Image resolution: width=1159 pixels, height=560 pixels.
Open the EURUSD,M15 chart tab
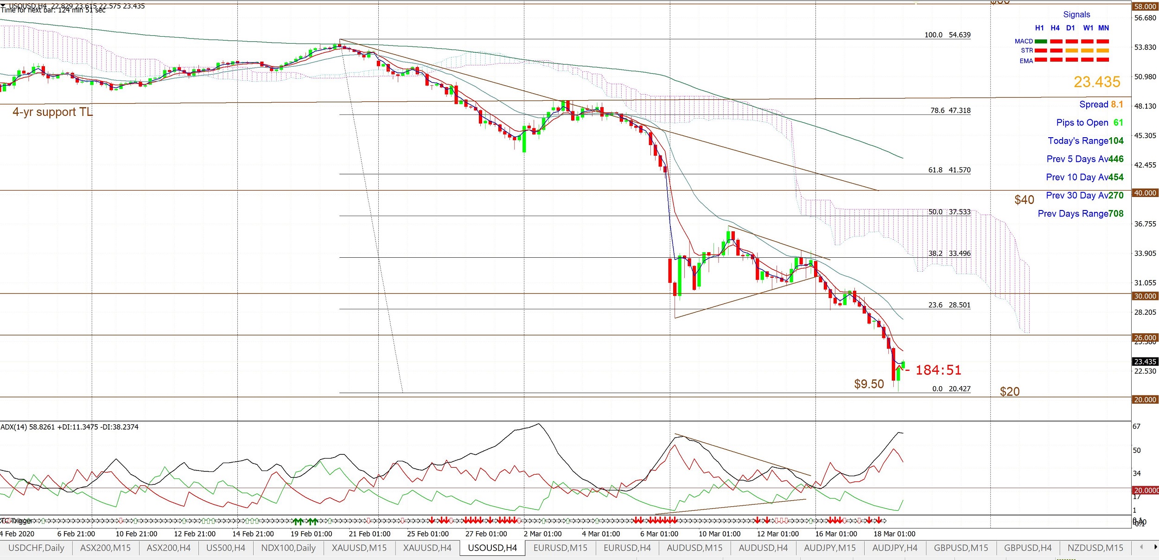560,548
